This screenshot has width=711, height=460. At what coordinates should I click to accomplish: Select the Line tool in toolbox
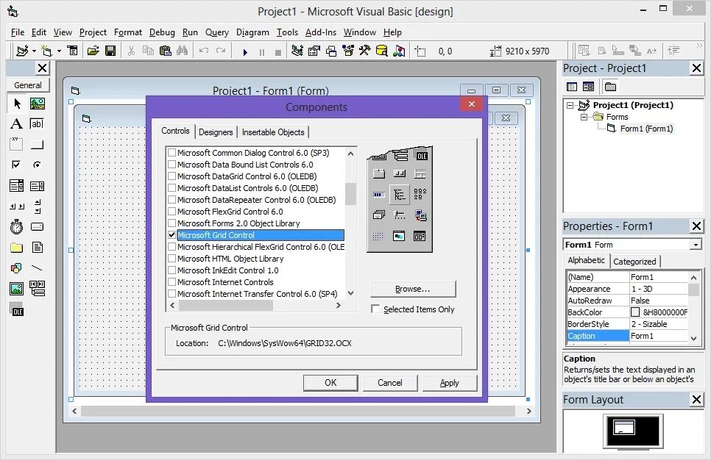[x=37, y=268]
